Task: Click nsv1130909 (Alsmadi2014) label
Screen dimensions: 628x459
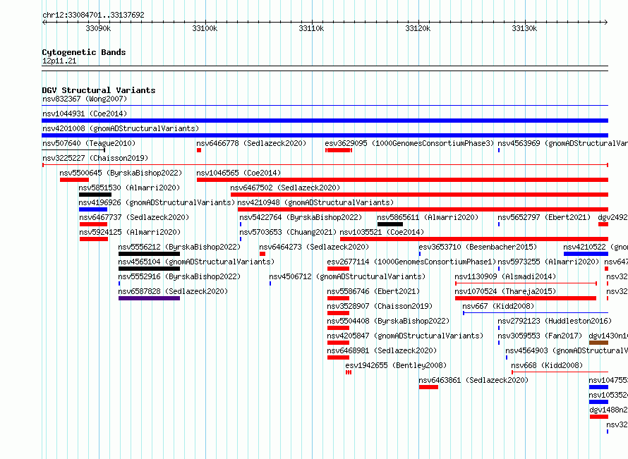Action: coord(505,276)
